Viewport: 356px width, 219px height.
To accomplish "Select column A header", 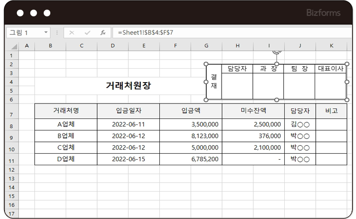I will click(27, 46).
